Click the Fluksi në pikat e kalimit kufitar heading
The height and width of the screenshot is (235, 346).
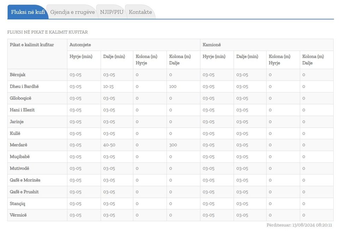click(x=47, y=32)
